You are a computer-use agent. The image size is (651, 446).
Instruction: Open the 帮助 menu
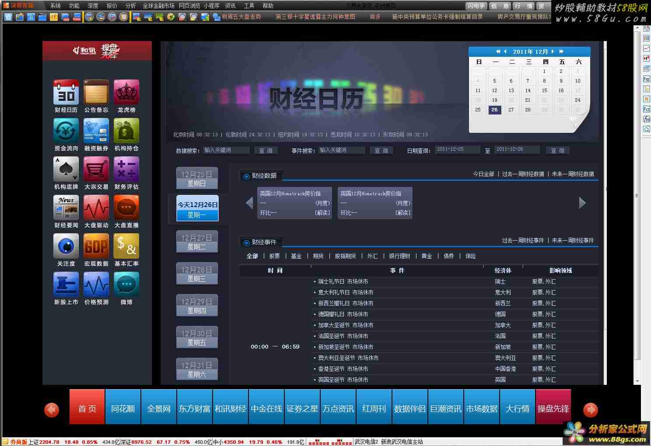point(268,6)
